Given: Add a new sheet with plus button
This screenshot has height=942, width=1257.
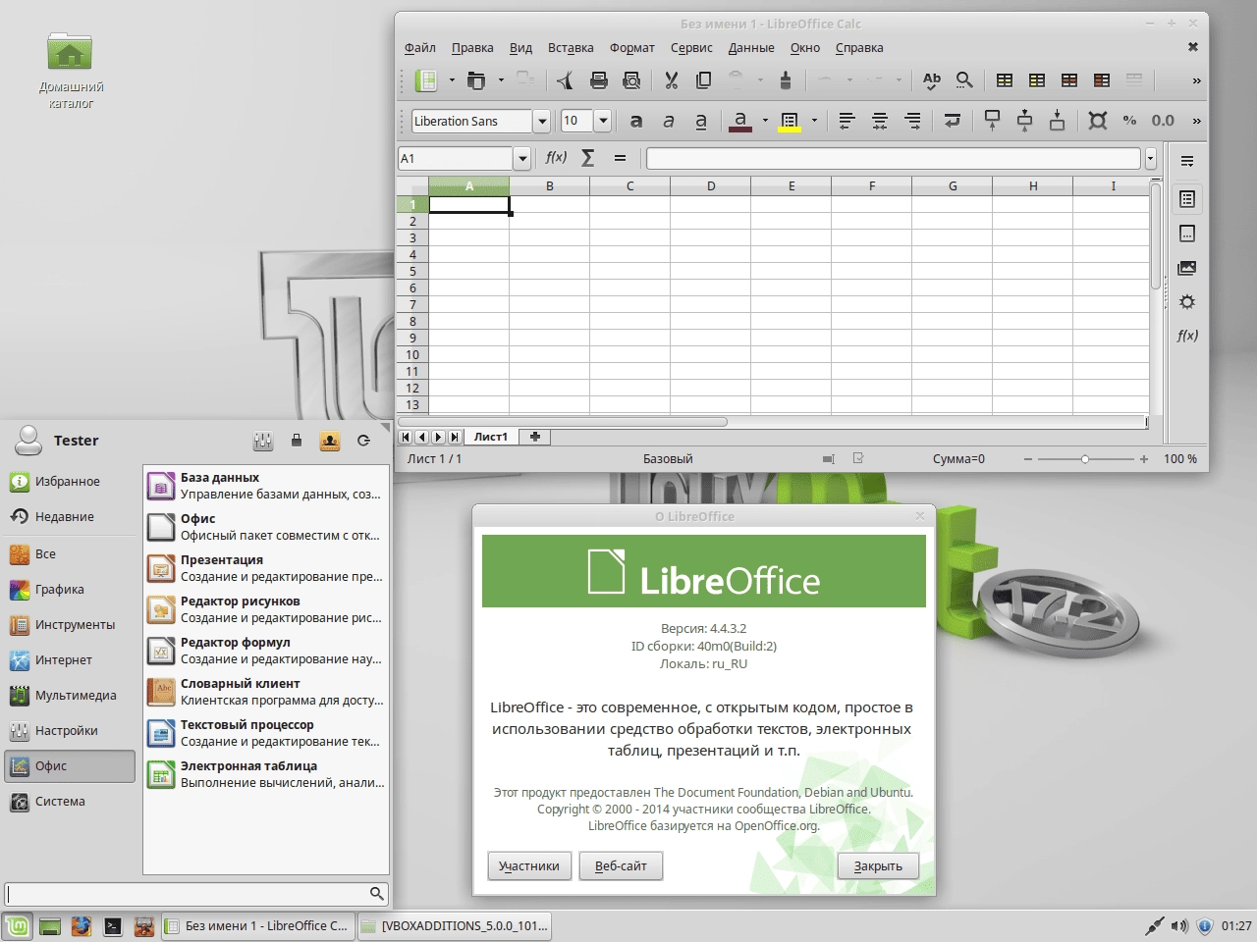Looking at the screenshot, I should coord(535,437).
